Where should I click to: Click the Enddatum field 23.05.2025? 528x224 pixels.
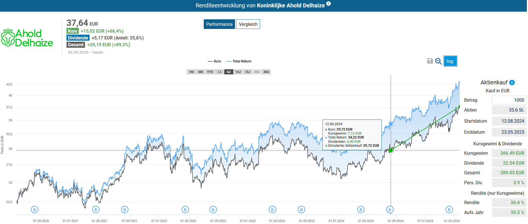(x=509, y=132)
